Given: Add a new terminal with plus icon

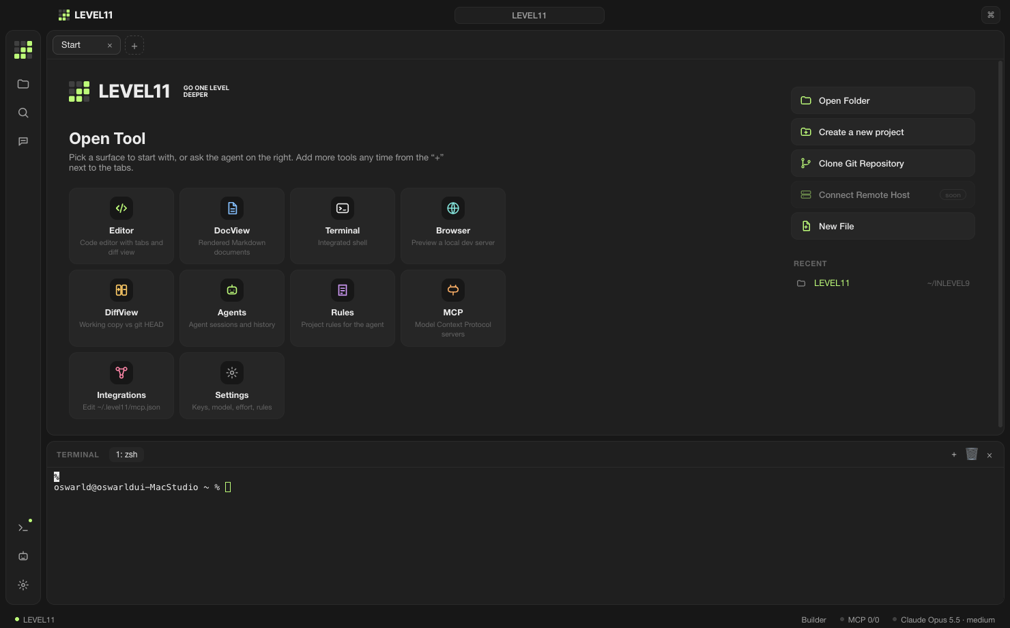Looking at the screenshot, I should coord(954,455).
